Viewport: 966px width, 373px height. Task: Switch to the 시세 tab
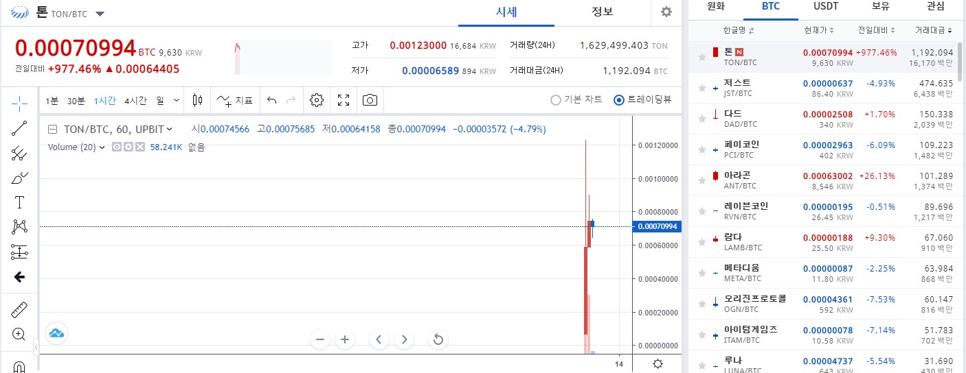point(506,12)
